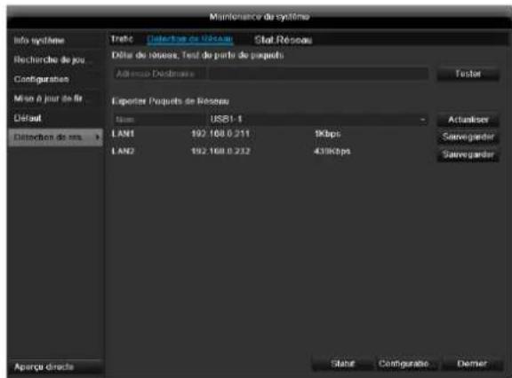Click the Aperçu directe button
Viewport: 512px width, 378px height.
click(55, 367)
